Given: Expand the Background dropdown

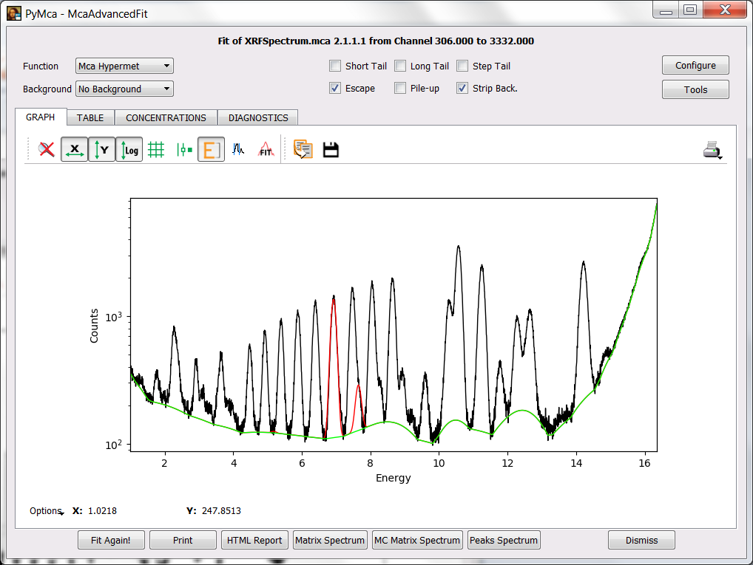Looking at the screenshot, I should coord(124,89).
